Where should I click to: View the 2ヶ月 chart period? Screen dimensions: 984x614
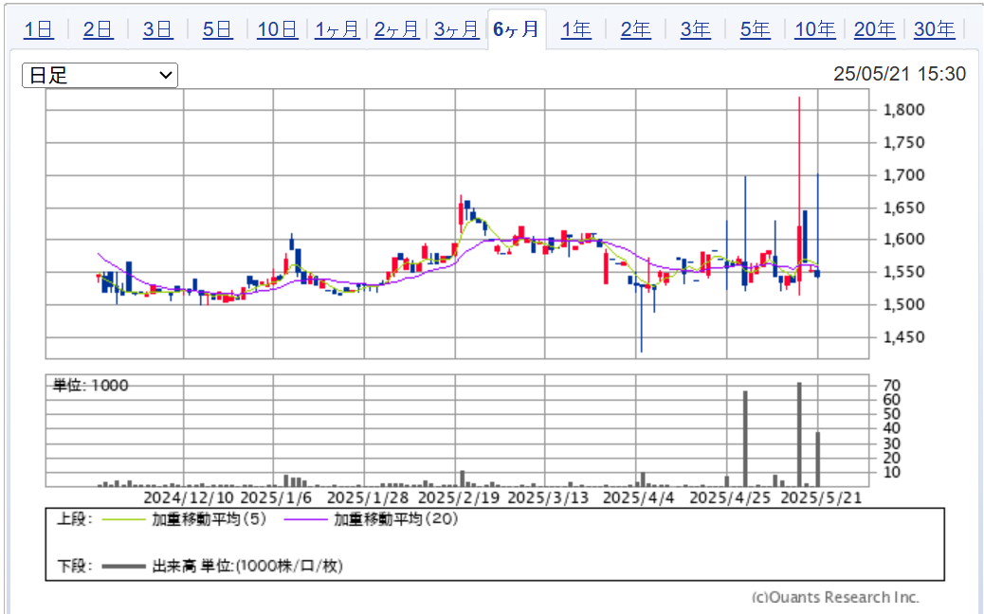click(396, 29)
